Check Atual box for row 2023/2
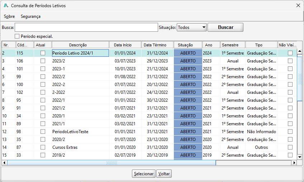Screen dimensions: 304x182 coord(43,61)
